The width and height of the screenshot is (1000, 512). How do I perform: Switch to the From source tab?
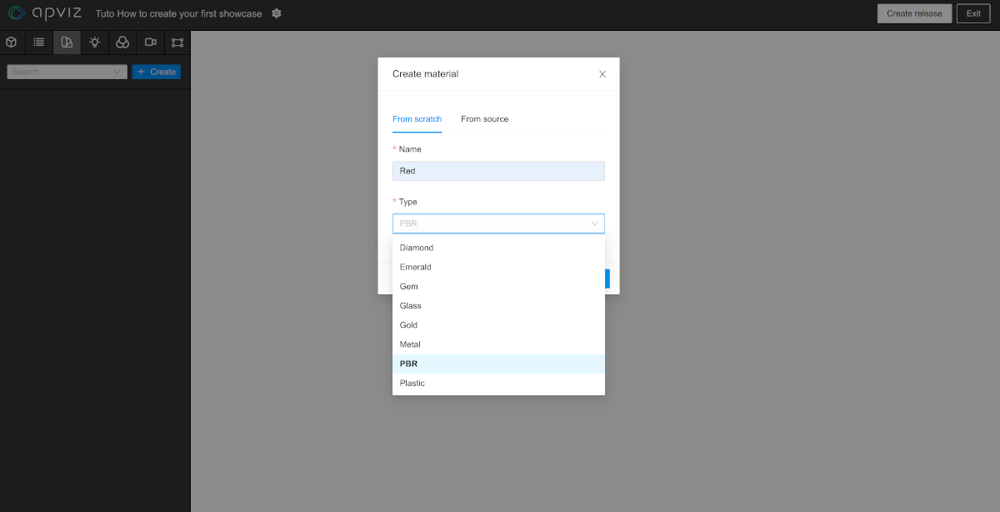(x=484, y=119)
